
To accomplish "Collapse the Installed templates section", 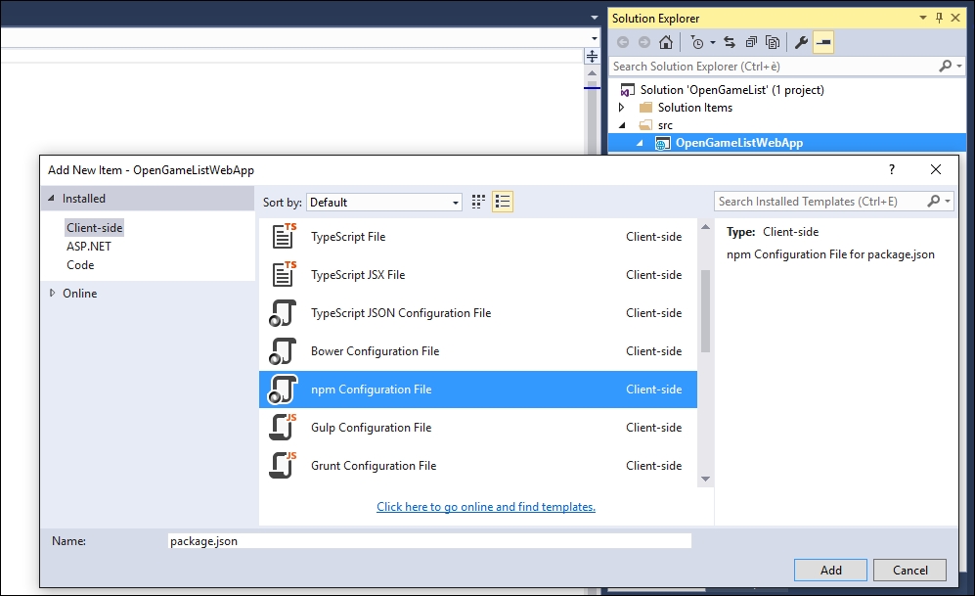I will (x=52, y=198).
